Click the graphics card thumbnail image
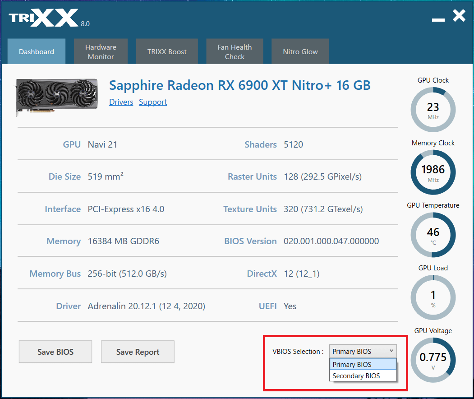 click(x=56, y=97)
